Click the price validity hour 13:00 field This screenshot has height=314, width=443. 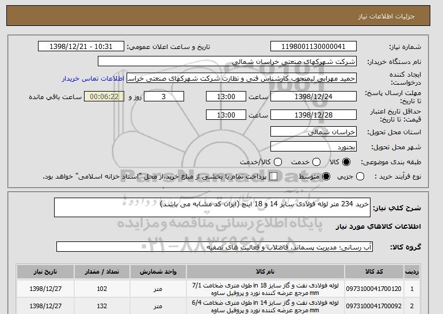click(226, 115)
